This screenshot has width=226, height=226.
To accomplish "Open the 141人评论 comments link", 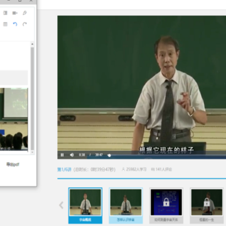I will click(161, 169).
